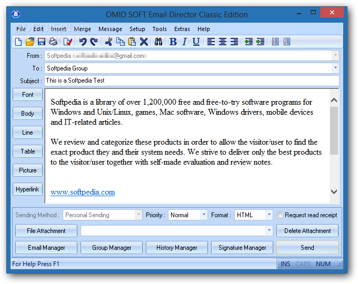Increase indent with the right arrow icon
The image size is (358, 284).
260,42
